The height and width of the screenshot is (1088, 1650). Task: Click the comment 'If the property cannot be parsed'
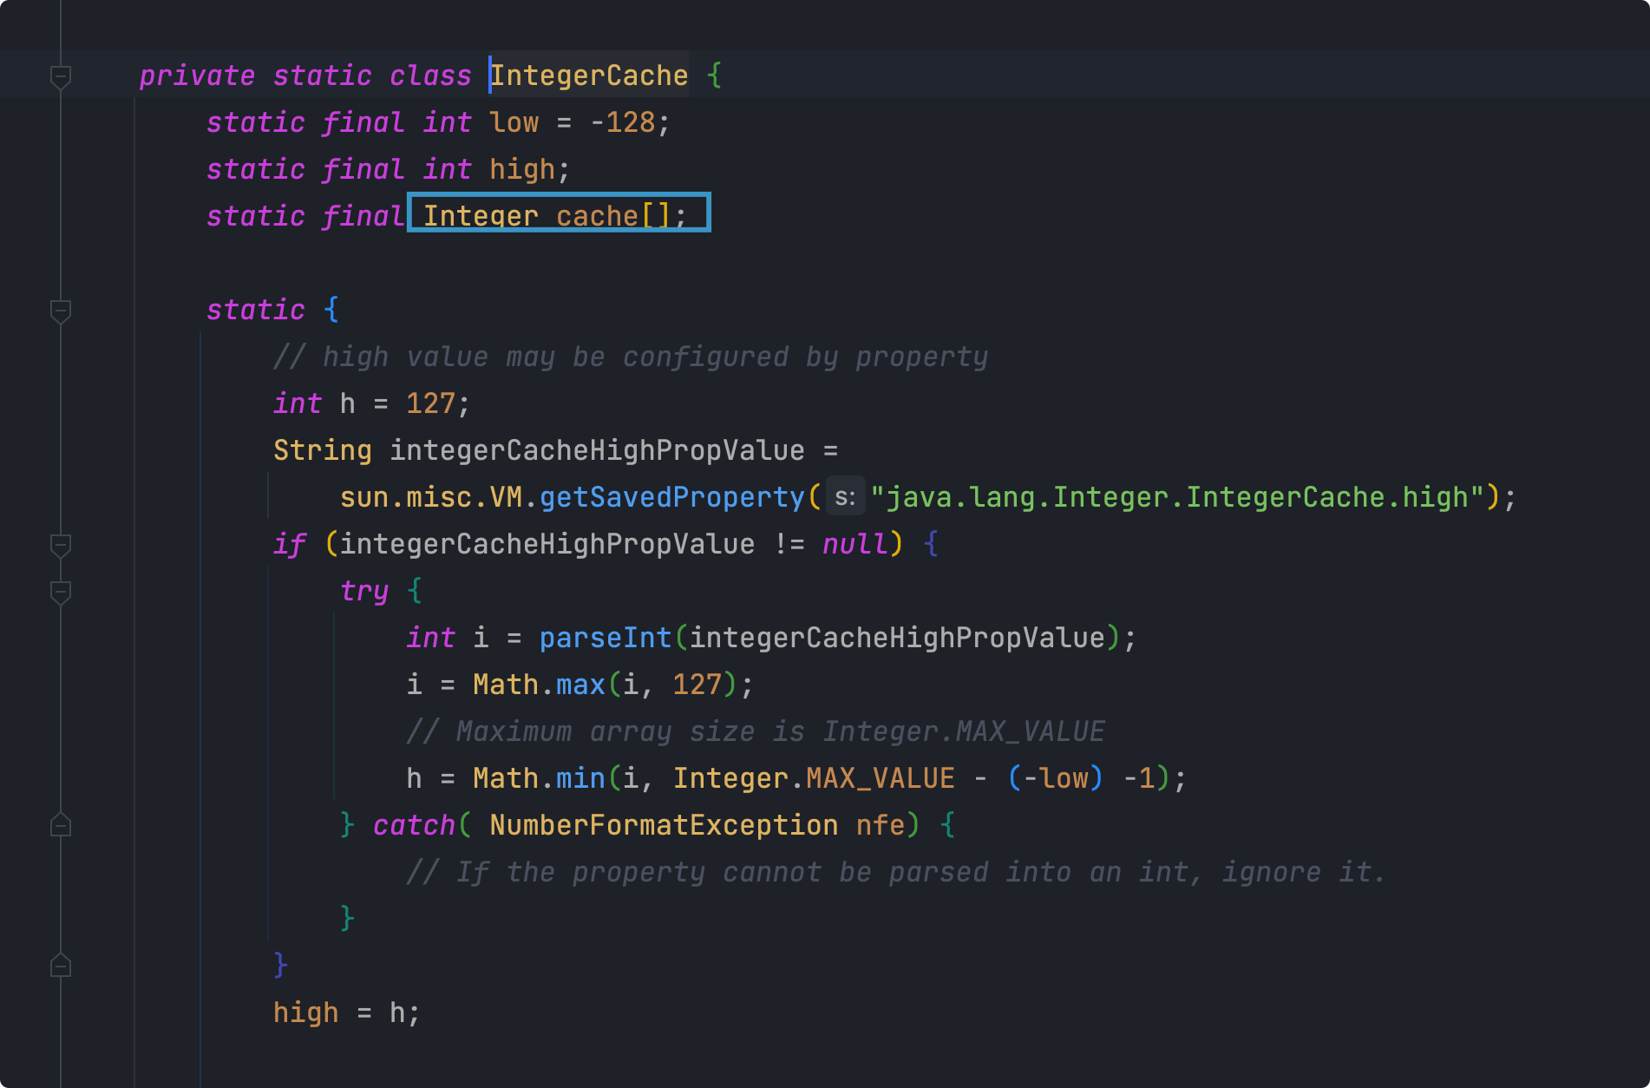(896, 872)
